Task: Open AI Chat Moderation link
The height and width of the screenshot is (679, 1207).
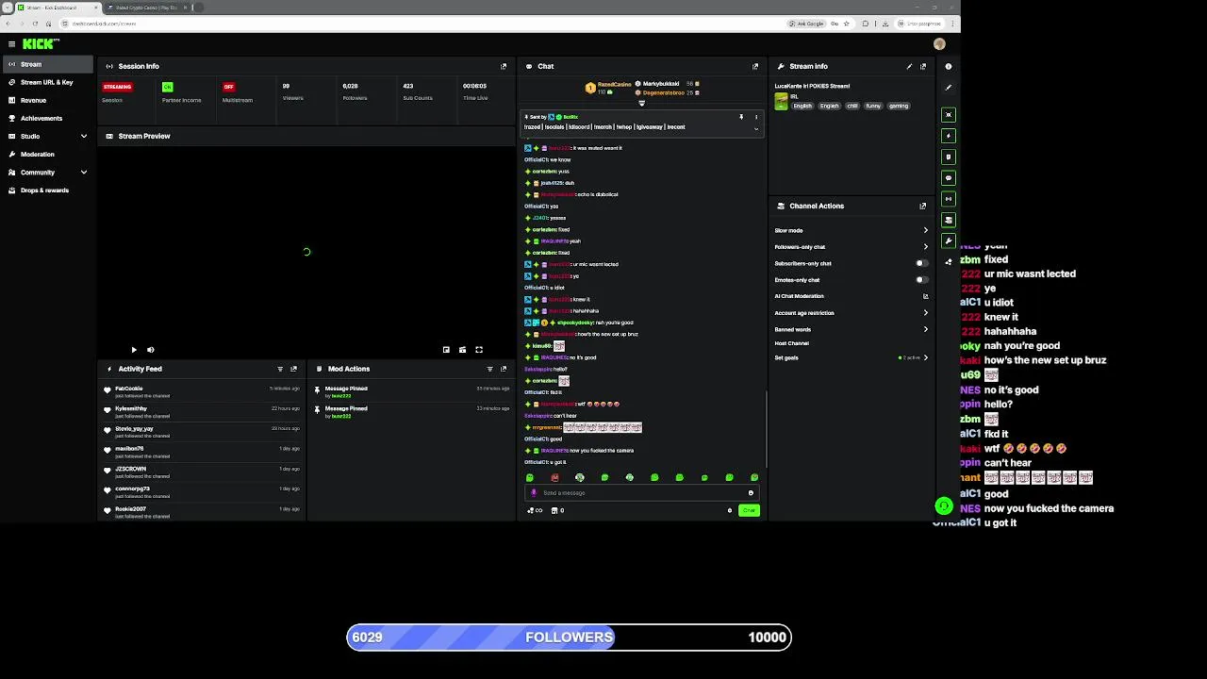Action: [x=851, y=296]
